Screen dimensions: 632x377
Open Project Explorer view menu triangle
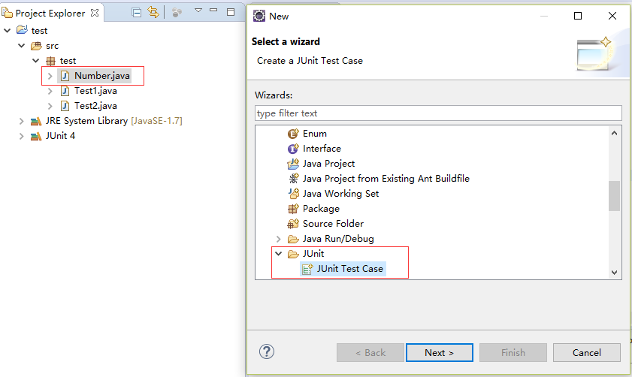(198, 11)
